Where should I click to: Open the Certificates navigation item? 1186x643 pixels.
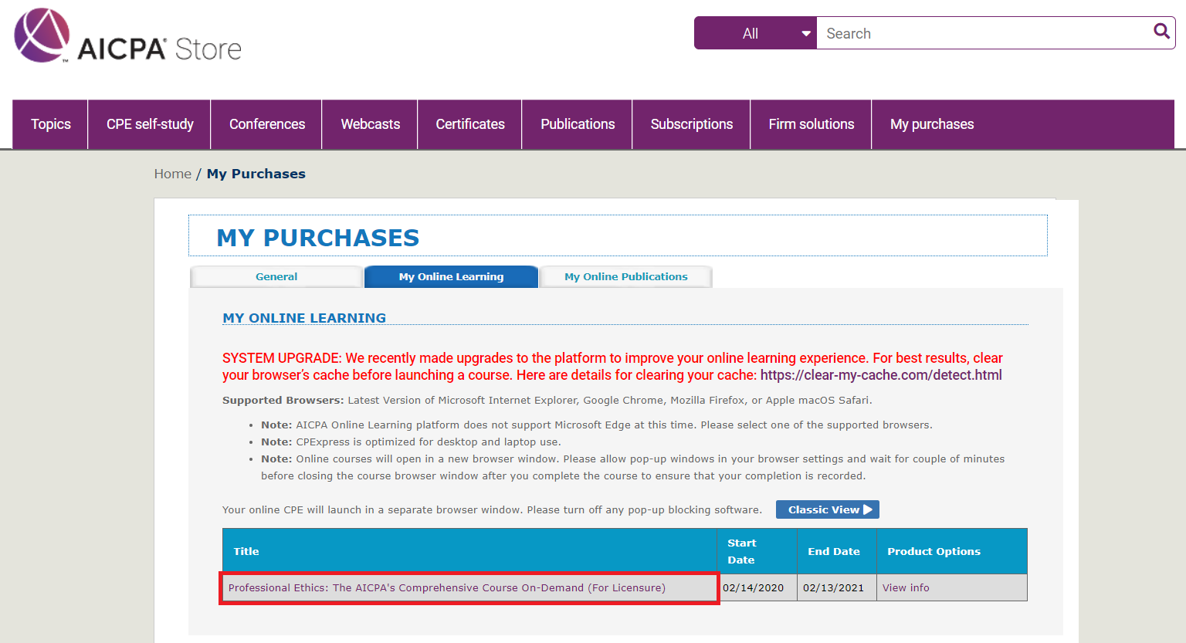[x=470, y=124]
